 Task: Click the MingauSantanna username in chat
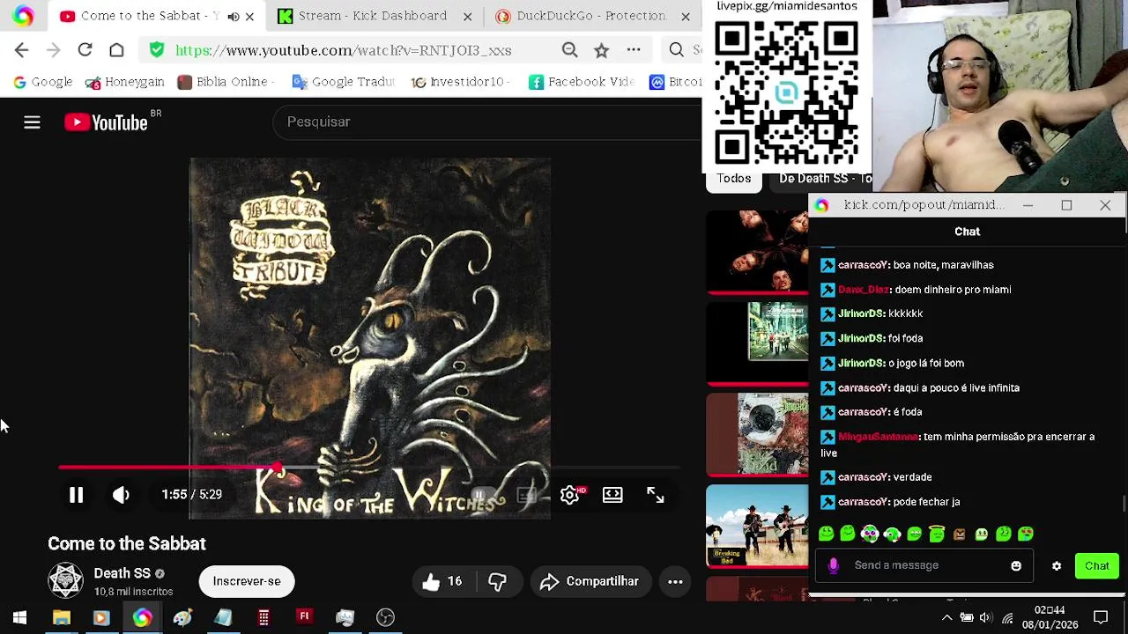click(x=878, y=437)
